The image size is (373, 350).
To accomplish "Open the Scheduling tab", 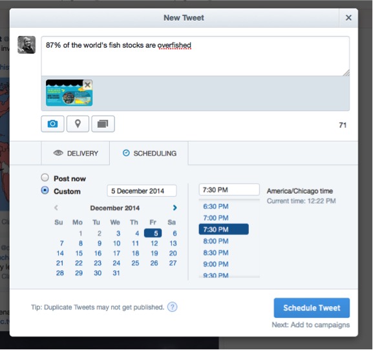I will (x=149, y=153).
